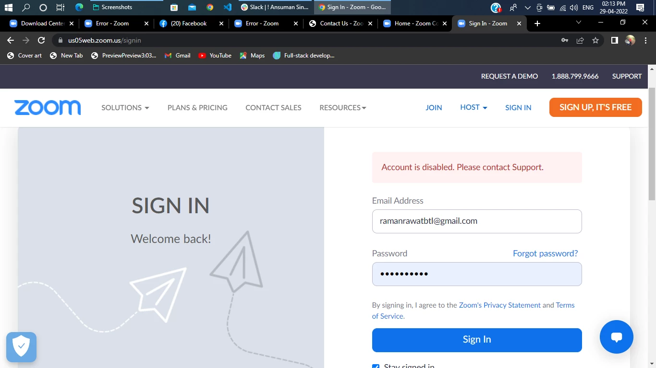Open pinned Chrome icon on the taskbar
This screenshot has height=368, width=656.
pos(210,7)
